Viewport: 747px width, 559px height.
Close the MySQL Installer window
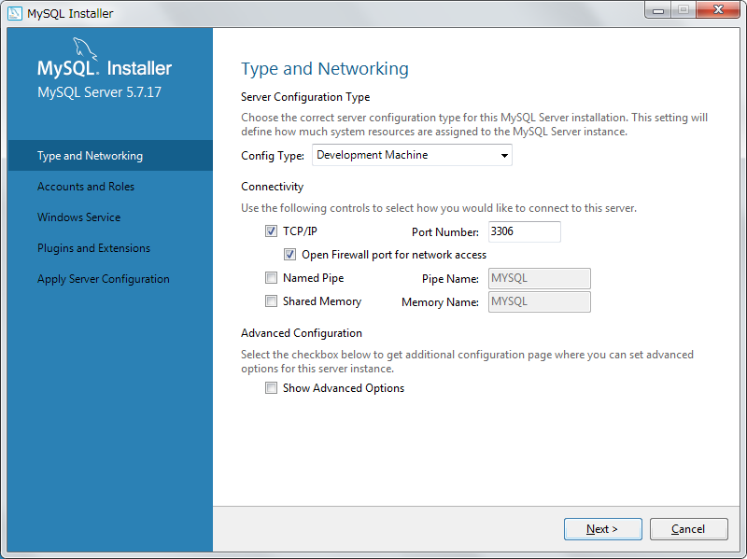point(717,9)
